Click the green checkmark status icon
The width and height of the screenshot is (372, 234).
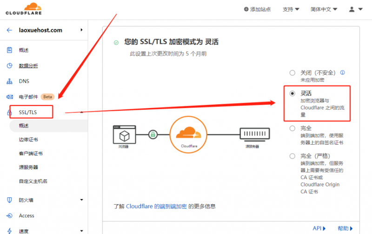[116, 43]
